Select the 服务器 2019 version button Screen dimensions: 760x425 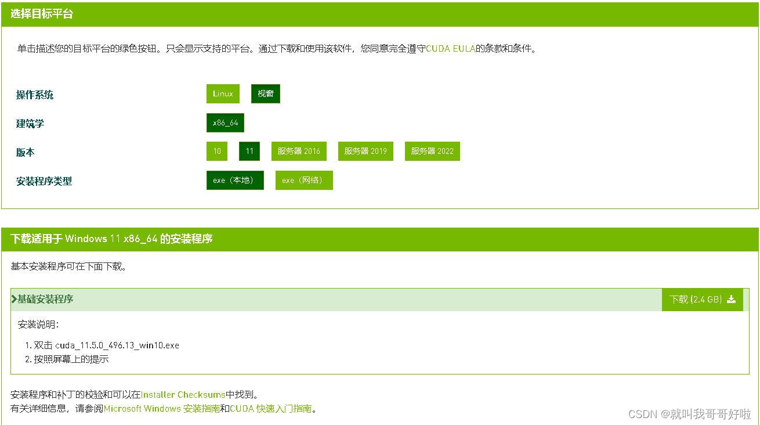(x=365, y=152)
